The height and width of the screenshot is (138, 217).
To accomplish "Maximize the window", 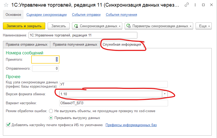I will pos(203,5).
